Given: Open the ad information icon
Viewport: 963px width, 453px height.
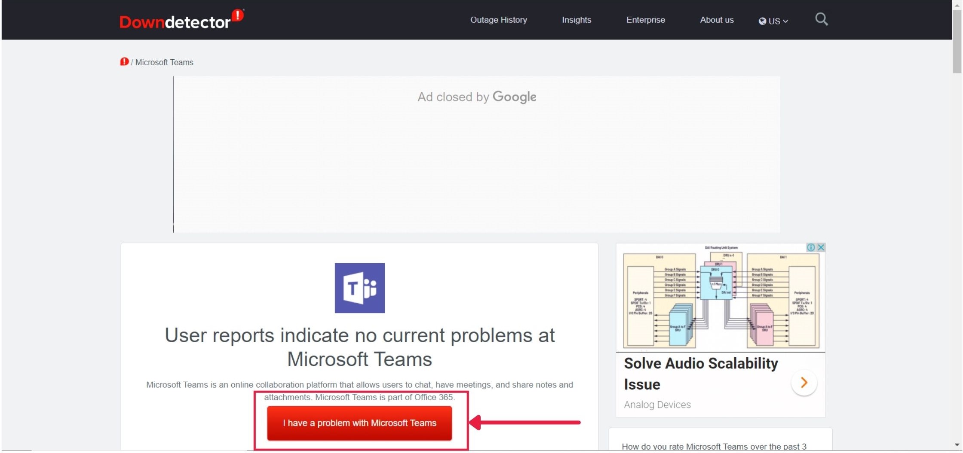Looking at the screenshot, I should coord(811,247).
